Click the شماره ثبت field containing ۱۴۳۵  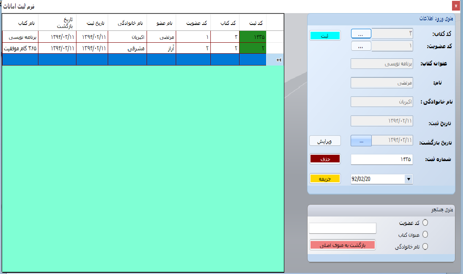coord(381,159)
